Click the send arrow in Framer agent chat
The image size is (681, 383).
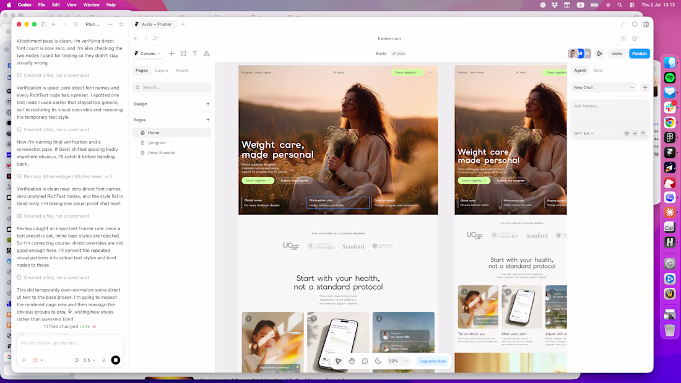(643, 133)
